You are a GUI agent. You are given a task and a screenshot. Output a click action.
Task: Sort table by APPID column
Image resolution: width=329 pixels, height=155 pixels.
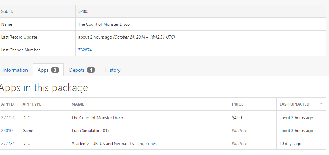[x=7, y=104]
